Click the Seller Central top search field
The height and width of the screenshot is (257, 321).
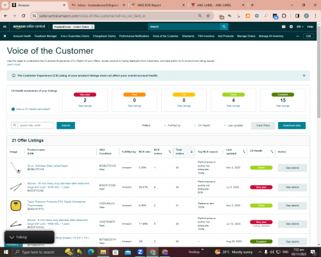tap(184, 26)
